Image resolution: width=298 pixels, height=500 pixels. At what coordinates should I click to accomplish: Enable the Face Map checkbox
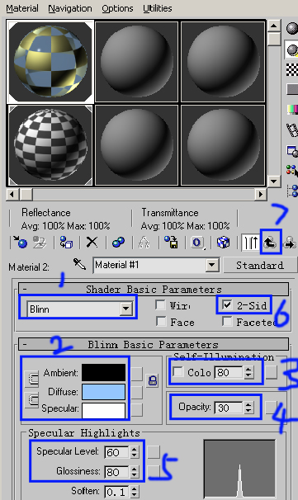[x=160, y=322]
